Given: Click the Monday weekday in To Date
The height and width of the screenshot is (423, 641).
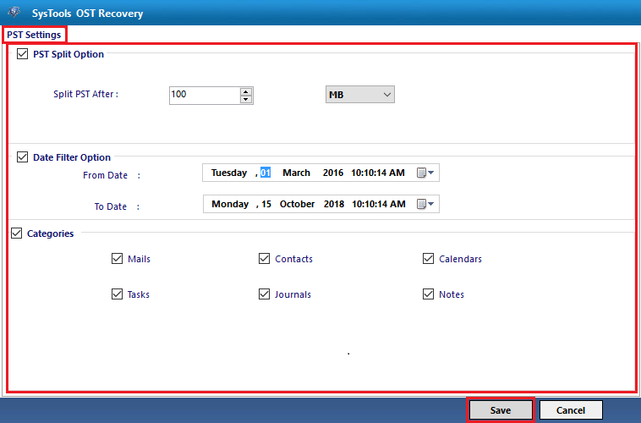Looking at the screenshot, I should (x=230, y=204).
